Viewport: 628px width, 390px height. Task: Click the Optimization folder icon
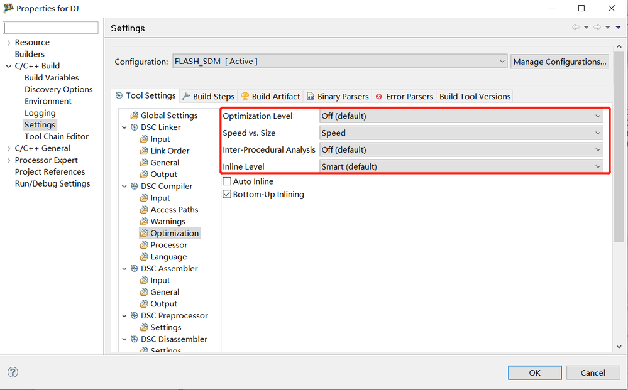coord(144,233)
